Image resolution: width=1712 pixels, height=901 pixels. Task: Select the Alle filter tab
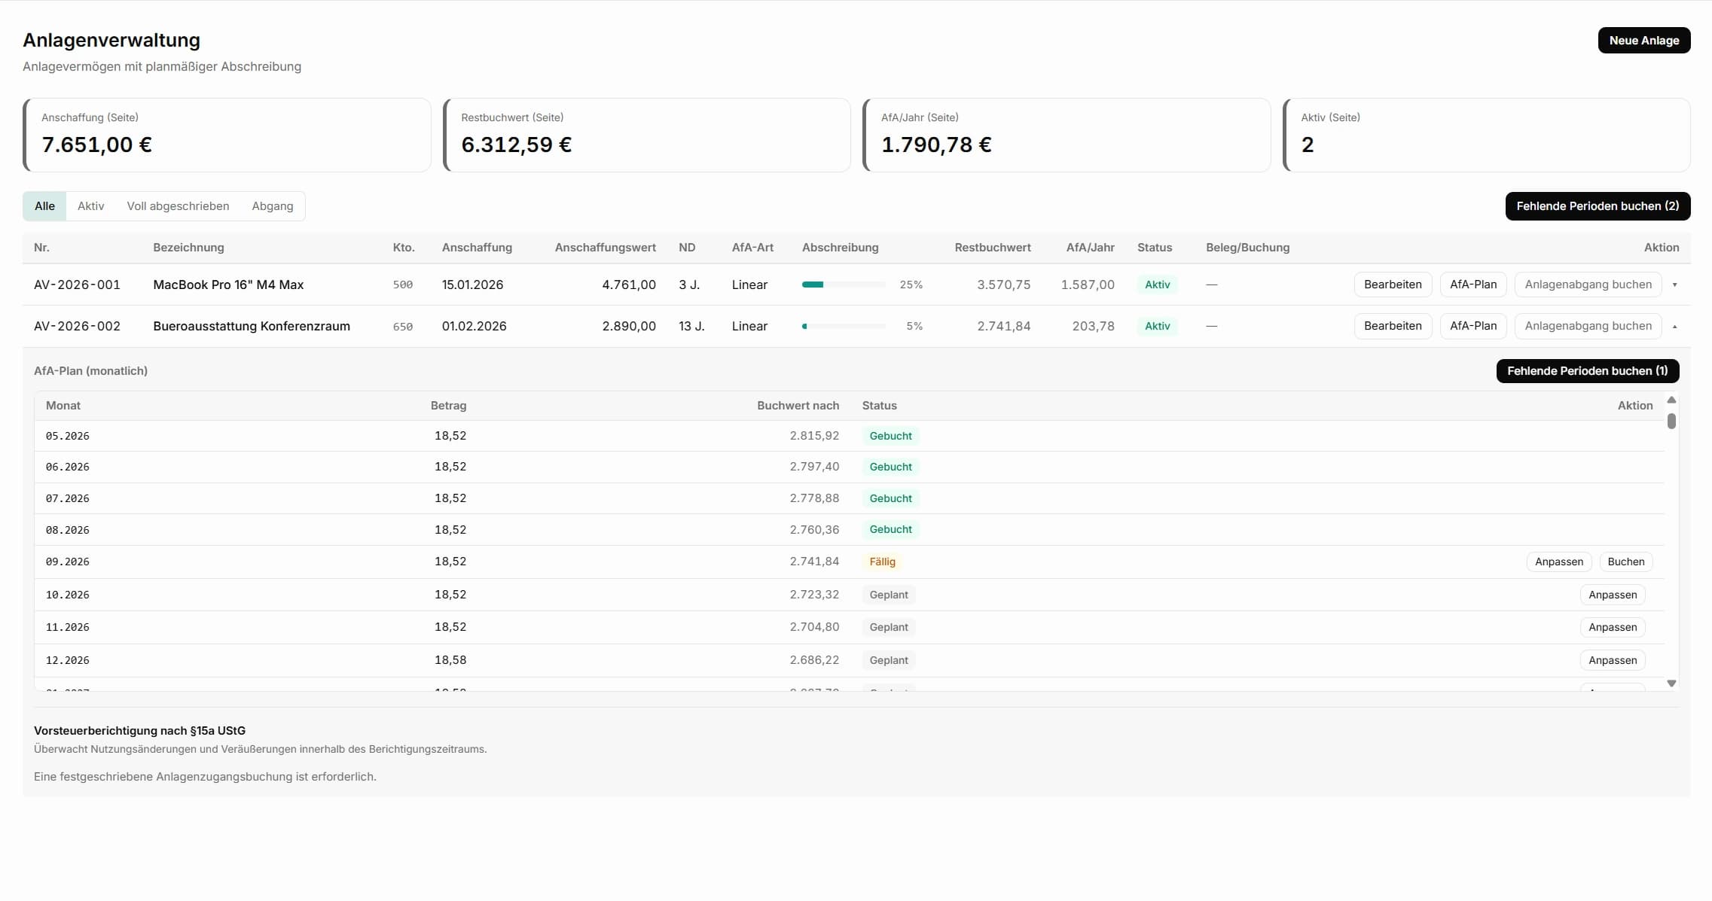click(x=44, y=206)
